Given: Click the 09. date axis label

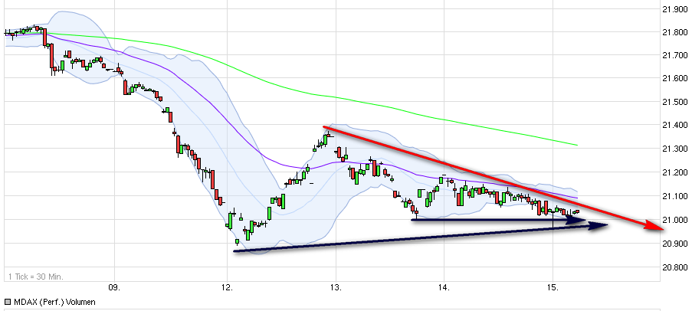Looking at the screenshot, I should click(115, 287).
